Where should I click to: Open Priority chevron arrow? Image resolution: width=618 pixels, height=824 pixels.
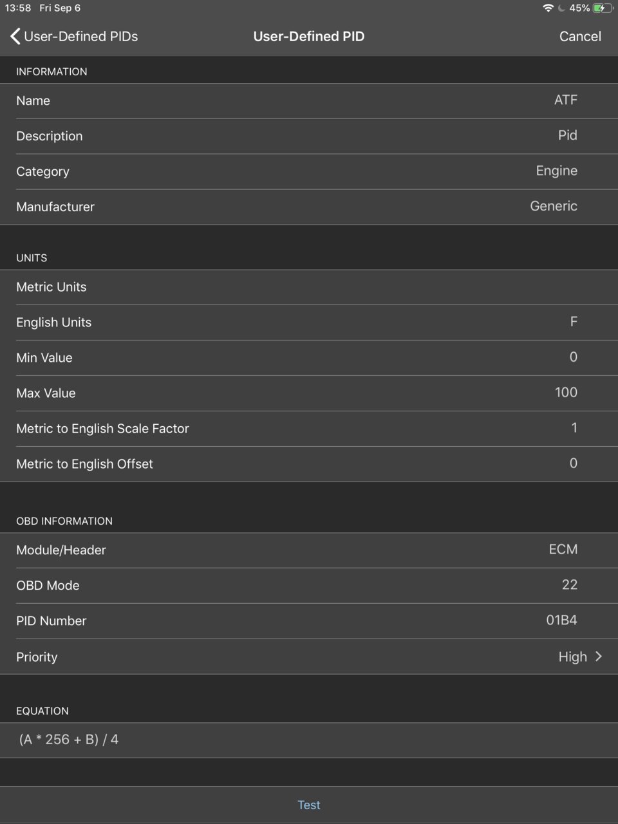coord(599,657)
